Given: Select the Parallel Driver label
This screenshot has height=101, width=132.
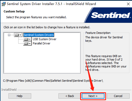Looking at the screenshot, I should click(x=42, y=43).
